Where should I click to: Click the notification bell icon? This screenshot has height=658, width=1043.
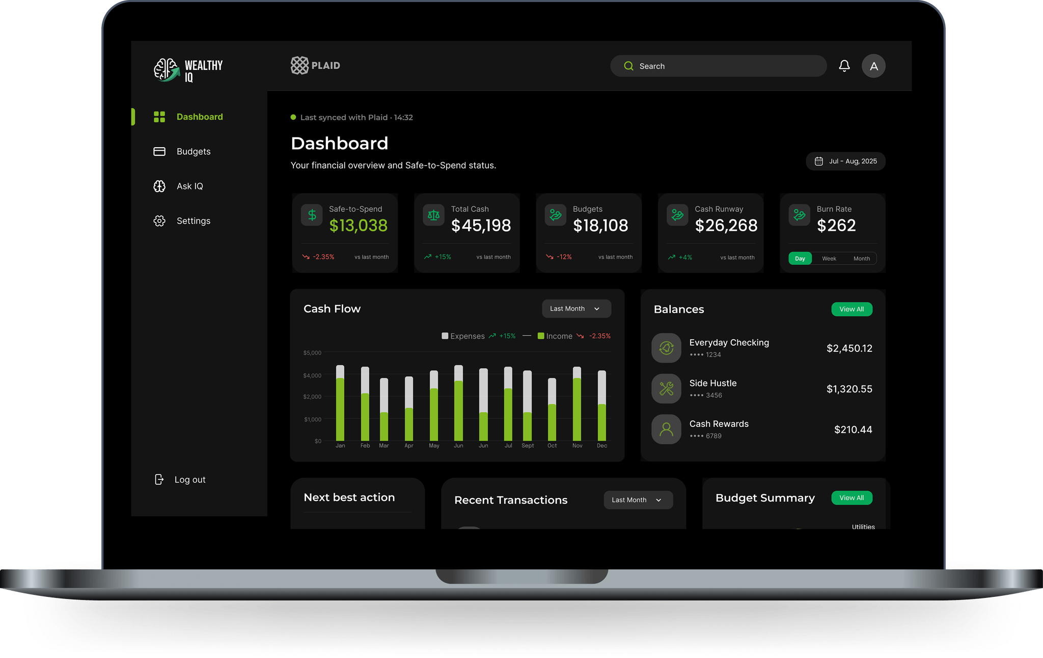pyautogui.click(x=844, y=66)
